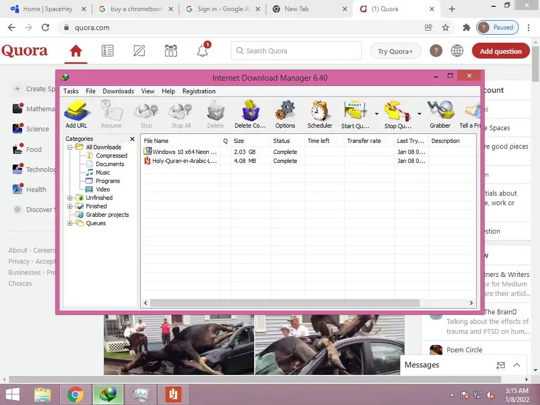The image size is (540, 405).
Task: Click the Search Quora field
Action: [x=296, y=51]
